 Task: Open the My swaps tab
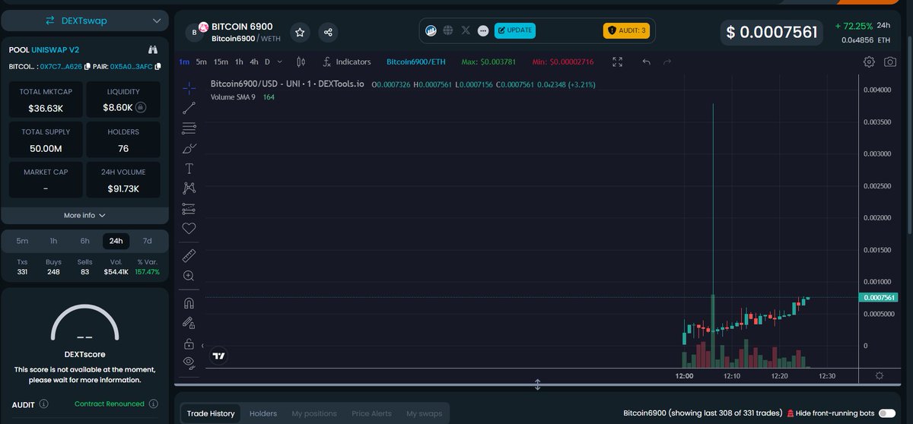425,413
